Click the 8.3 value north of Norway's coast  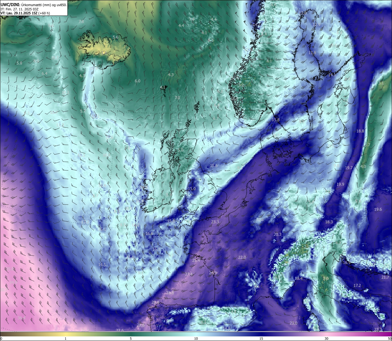coord(211,40)
